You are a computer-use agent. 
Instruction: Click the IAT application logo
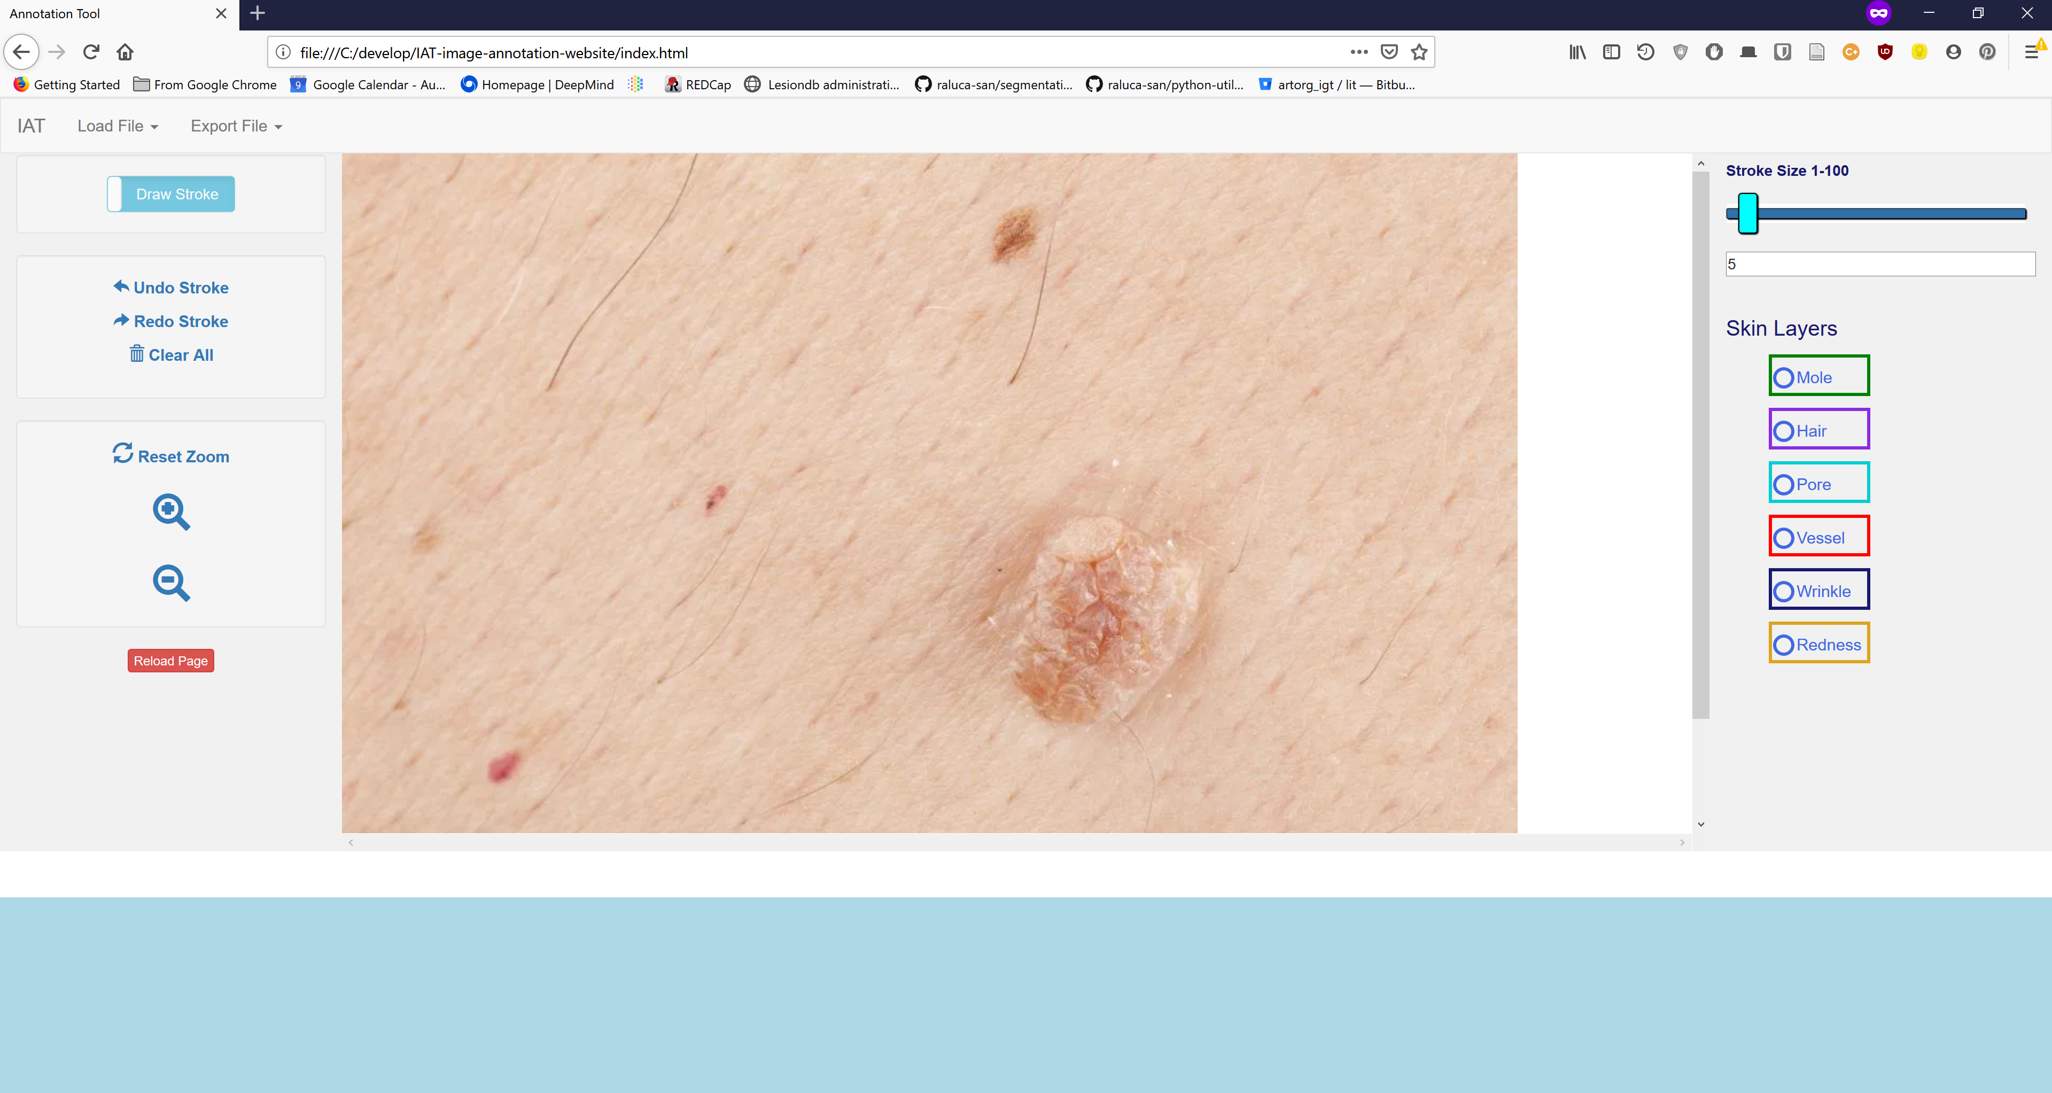pyautogui.click(x=30, y=125)
